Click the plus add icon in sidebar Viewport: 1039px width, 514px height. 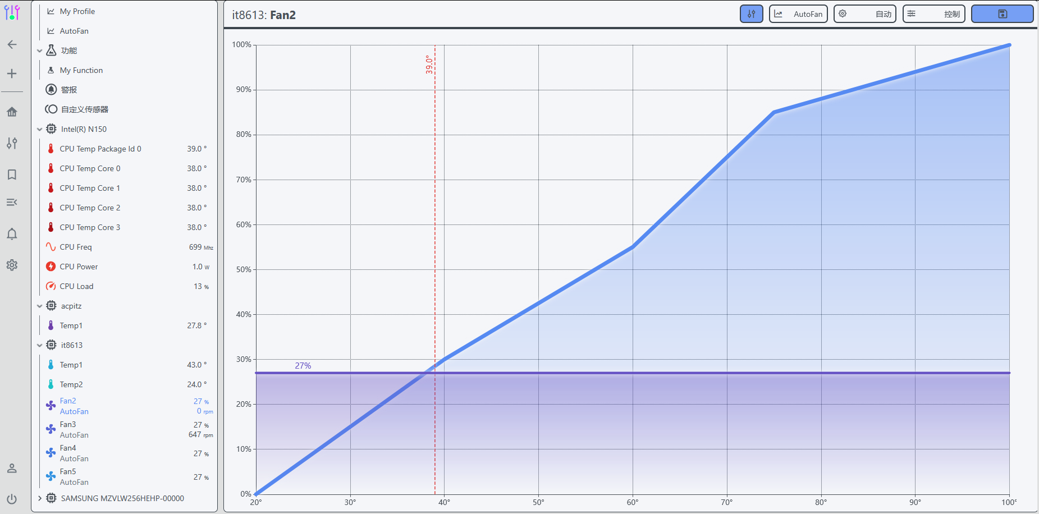12,74
